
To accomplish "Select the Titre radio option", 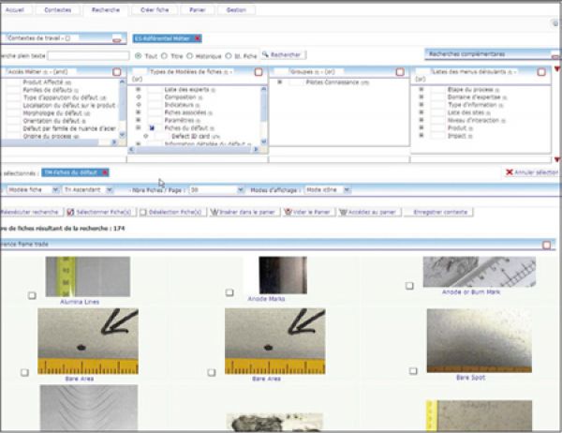I will 164,56.
